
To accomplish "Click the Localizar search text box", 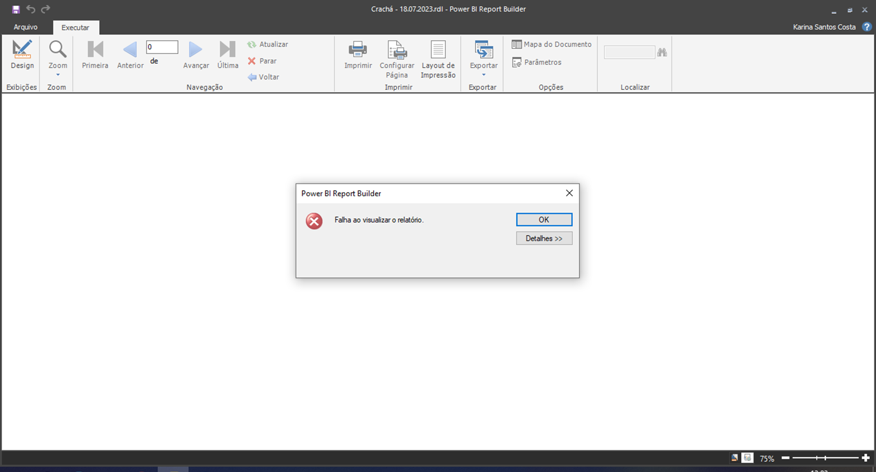I will tap(629, 52).
